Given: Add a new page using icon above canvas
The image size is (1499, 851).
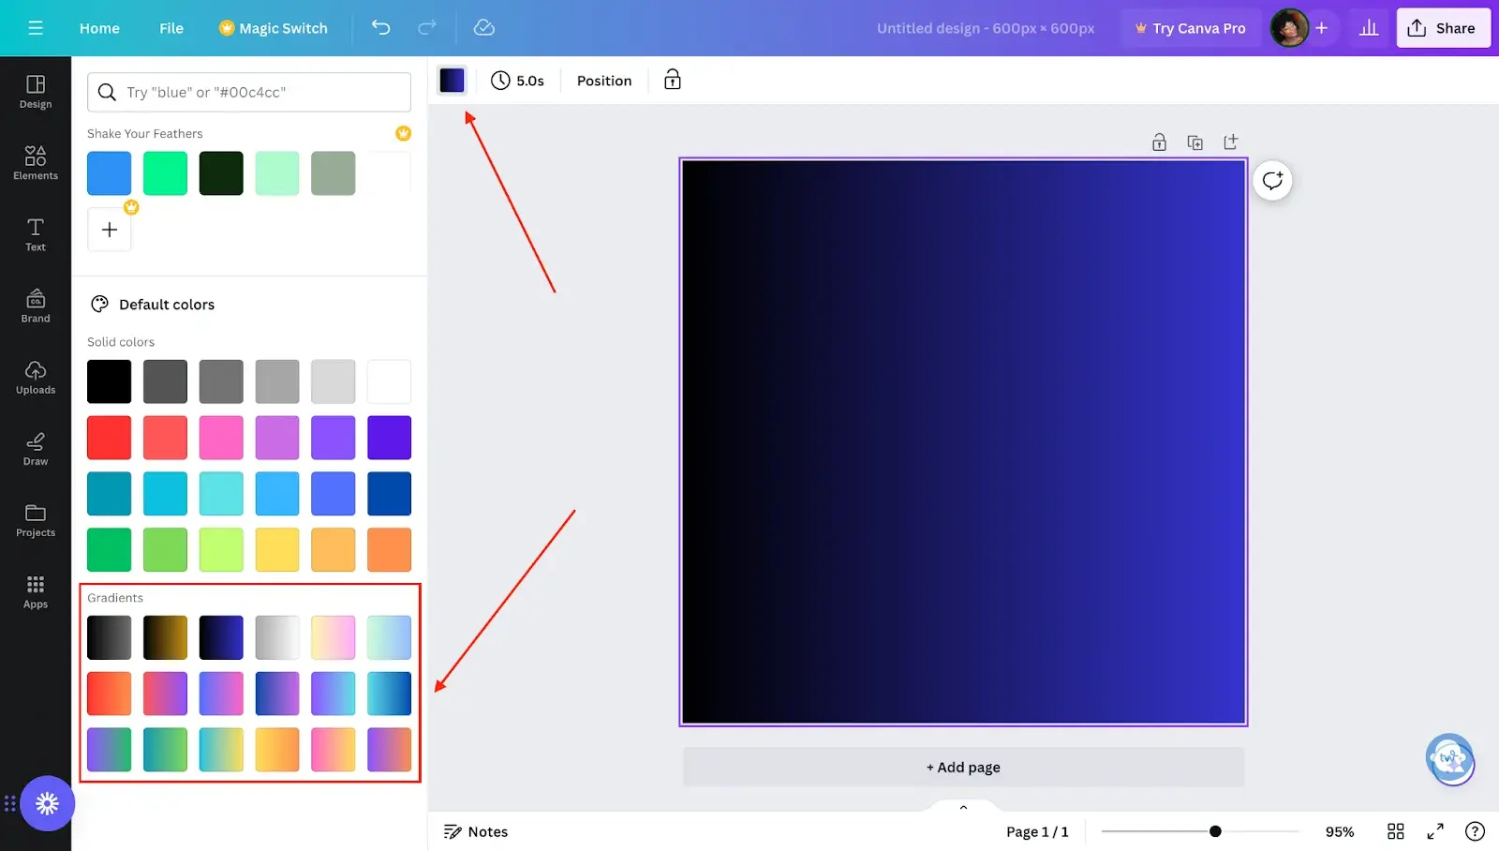Looking at the screenshot, I should tap(1230, 142).
